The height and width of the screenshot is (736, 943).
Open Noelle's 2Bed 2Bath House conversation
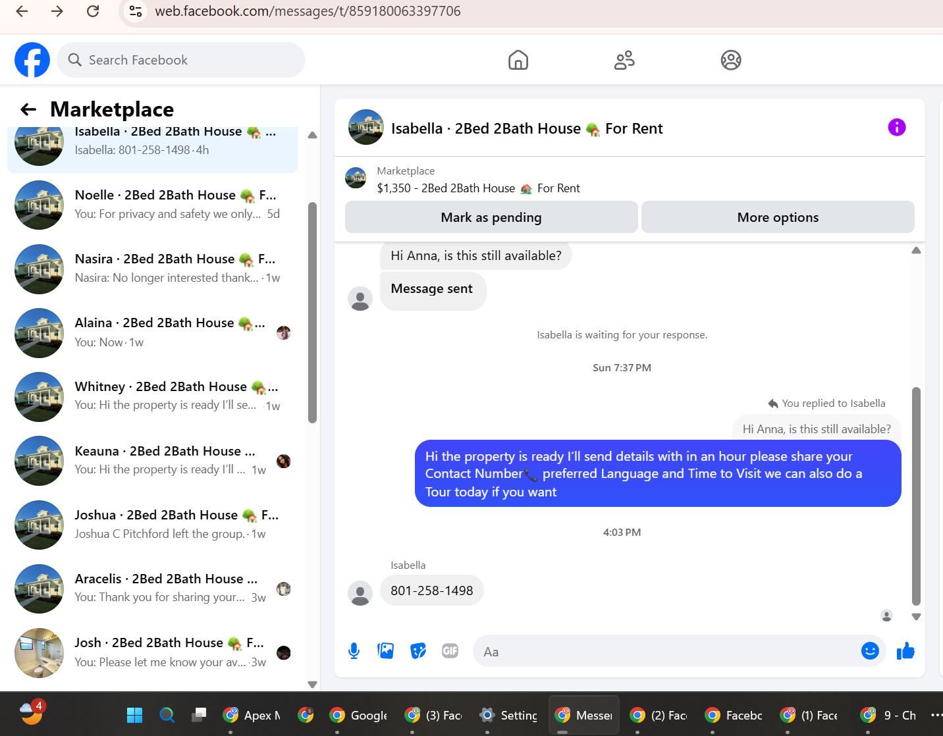[153, 205]
